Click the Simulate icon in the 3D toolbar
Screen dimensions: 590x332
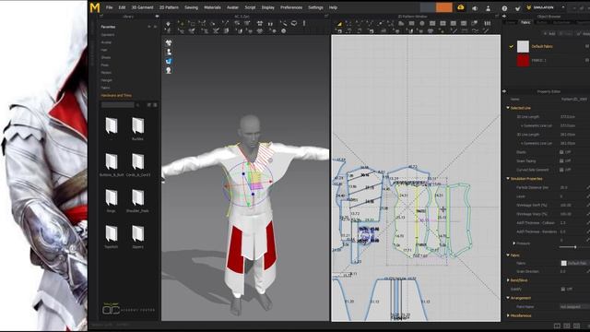pyautogui.click(x=168, y=23)
